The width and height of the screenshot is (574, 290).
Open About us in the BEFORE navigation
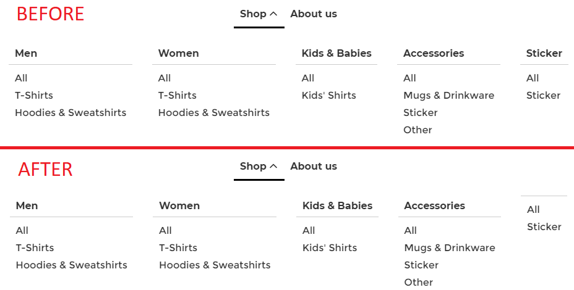314,14
